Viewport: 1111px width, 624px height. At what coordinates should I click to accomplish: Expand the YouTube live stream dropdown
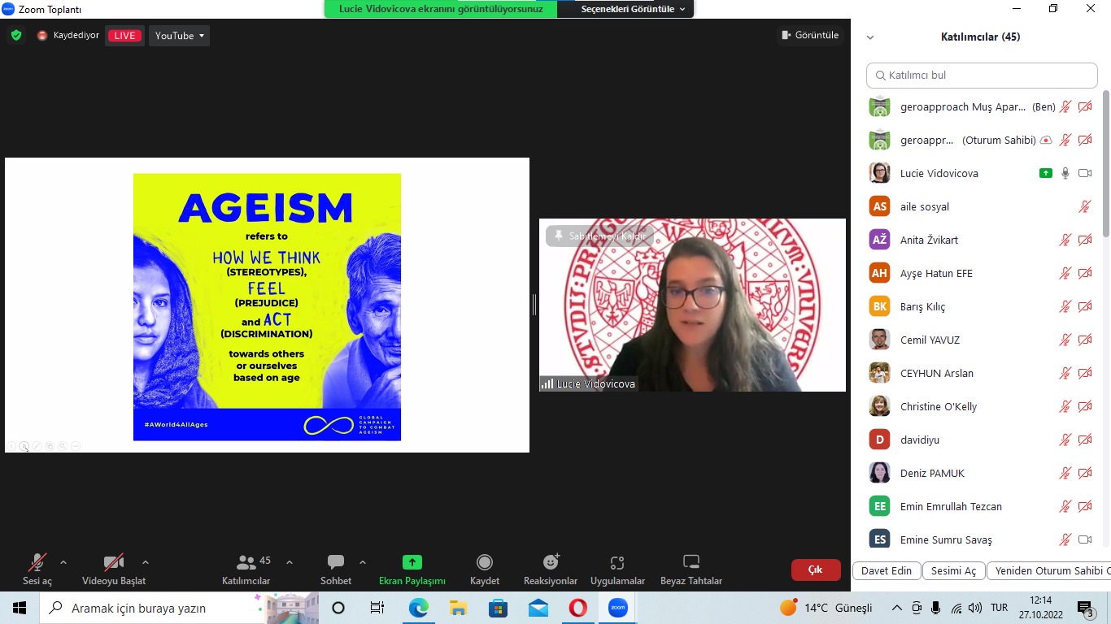(180, 36)
